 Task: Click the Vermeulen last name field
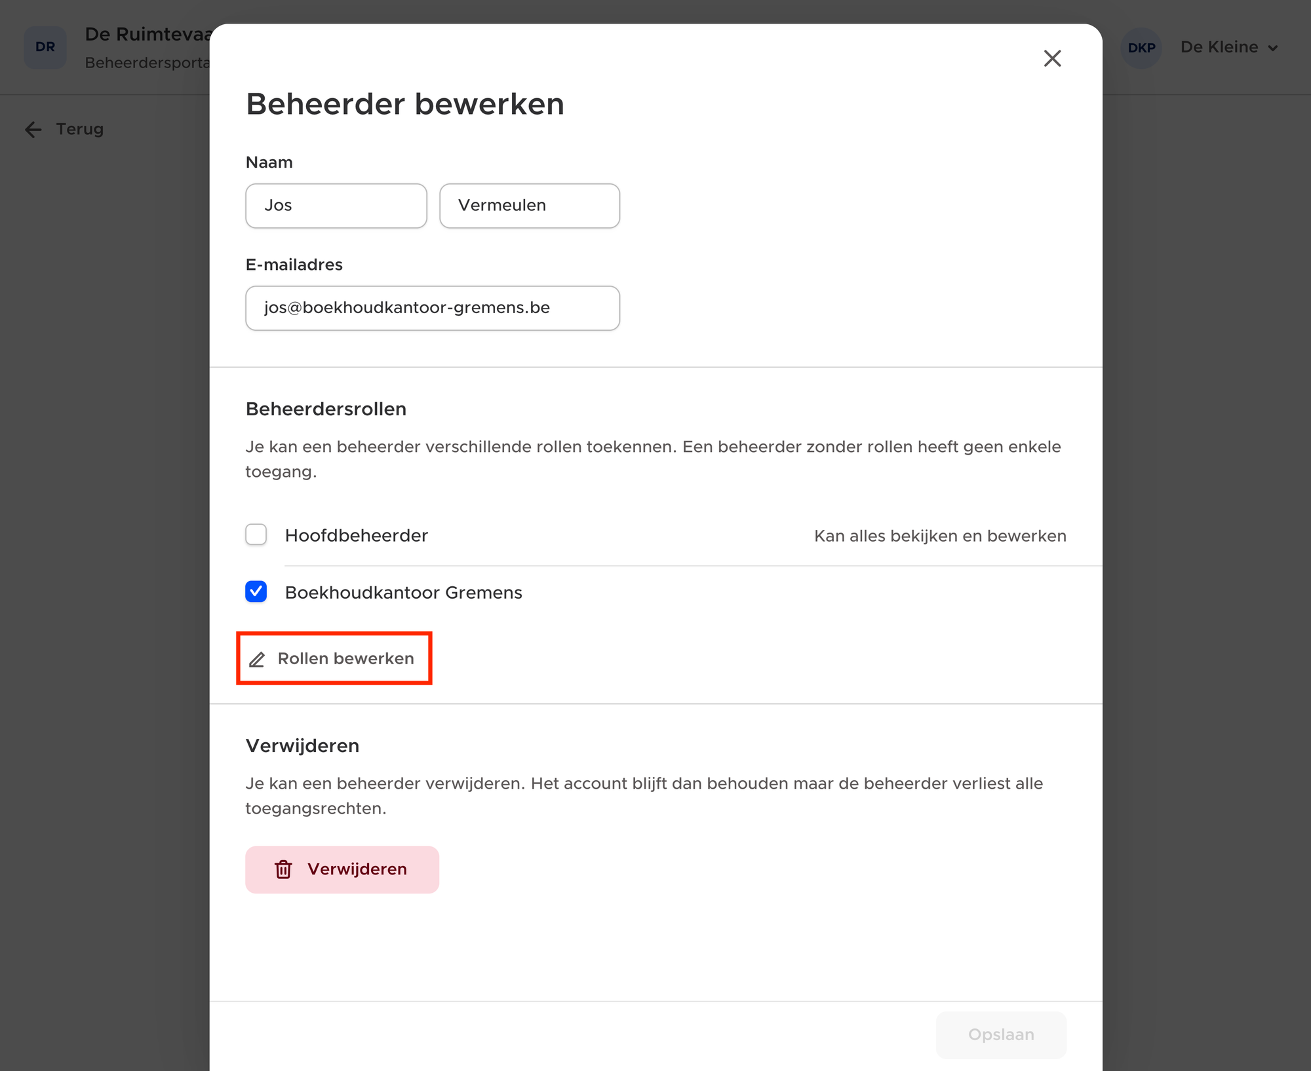click(x=530, y=206)
